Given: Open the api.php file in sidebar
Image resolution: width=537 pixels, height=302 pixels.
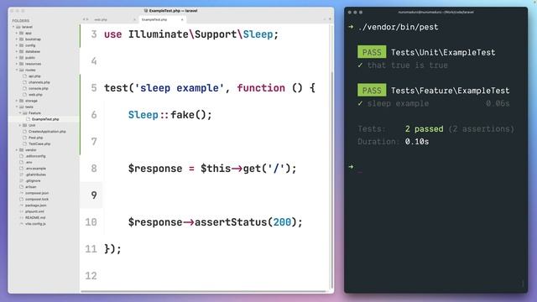Looking at the screenshot, I should click(34, 76).
